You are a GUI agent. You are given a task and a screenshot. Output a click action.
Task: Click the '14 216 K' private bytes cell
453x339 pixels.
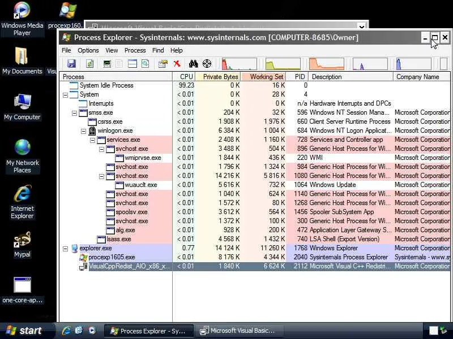(x=227, y=176)
